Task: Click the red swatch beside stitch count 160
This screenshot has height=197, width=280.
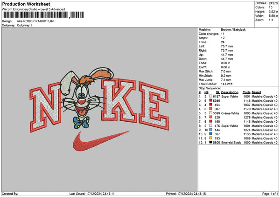Action: click(211, 121)
